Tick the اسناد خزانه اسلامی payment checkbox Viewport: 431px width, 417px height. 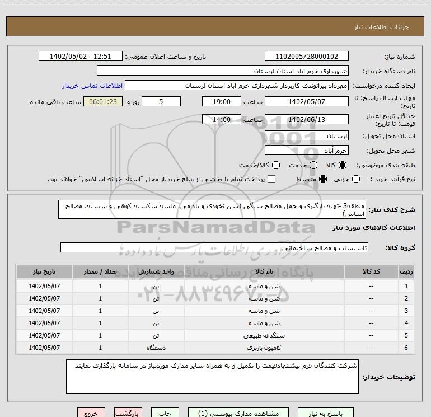click(x=271, y=179)
